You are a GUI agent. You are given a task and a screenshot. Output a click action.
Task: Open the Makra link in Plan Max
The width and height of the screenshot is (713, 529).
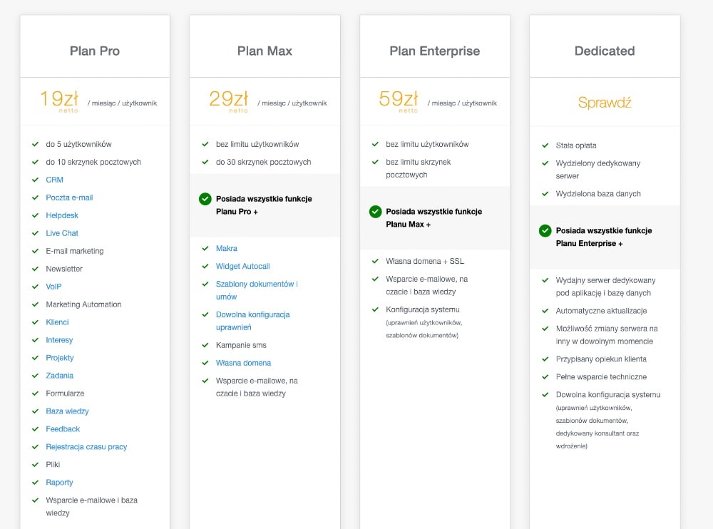pyautogui.click(x=227, y=248)
